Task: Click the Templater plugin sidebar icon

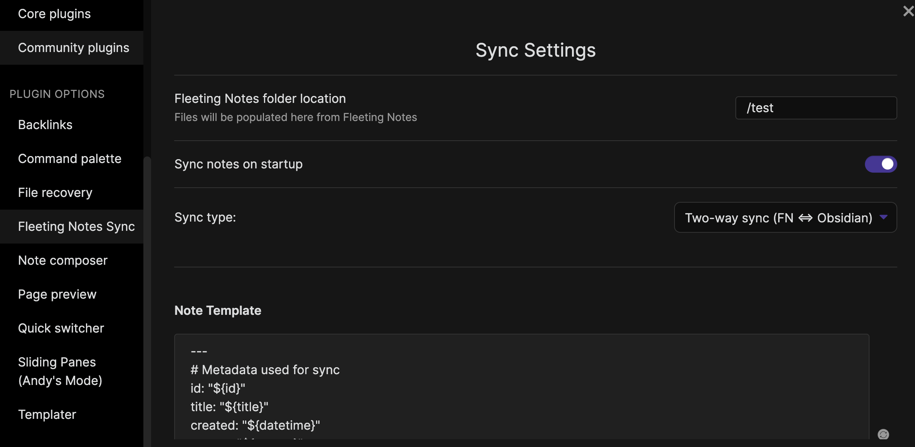Action: [x=47, y=415]
